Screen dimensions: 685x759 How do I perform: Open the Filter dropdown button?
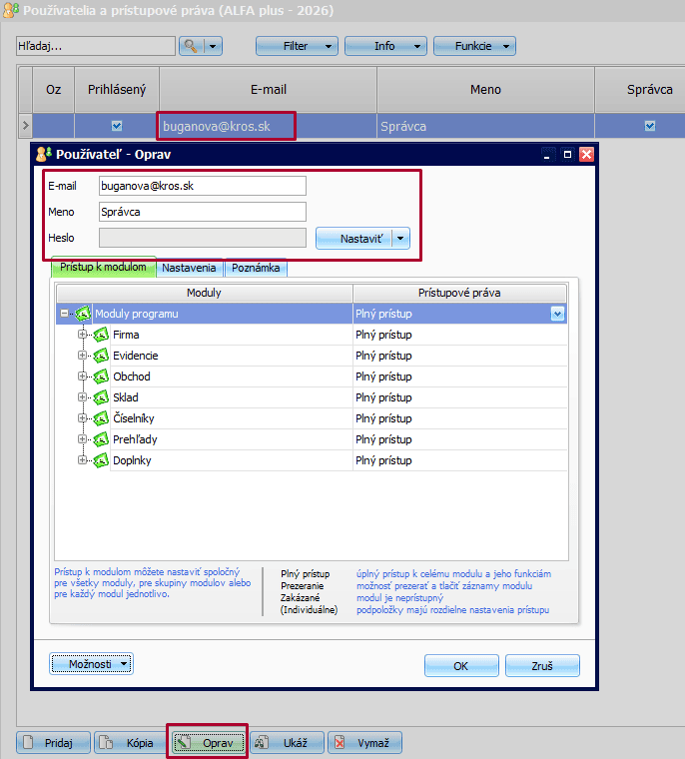click(297, 46)
